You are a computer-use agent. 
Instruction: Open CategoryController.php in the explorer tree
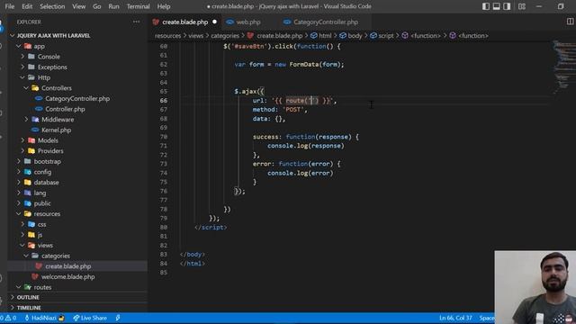coord(77,98)
